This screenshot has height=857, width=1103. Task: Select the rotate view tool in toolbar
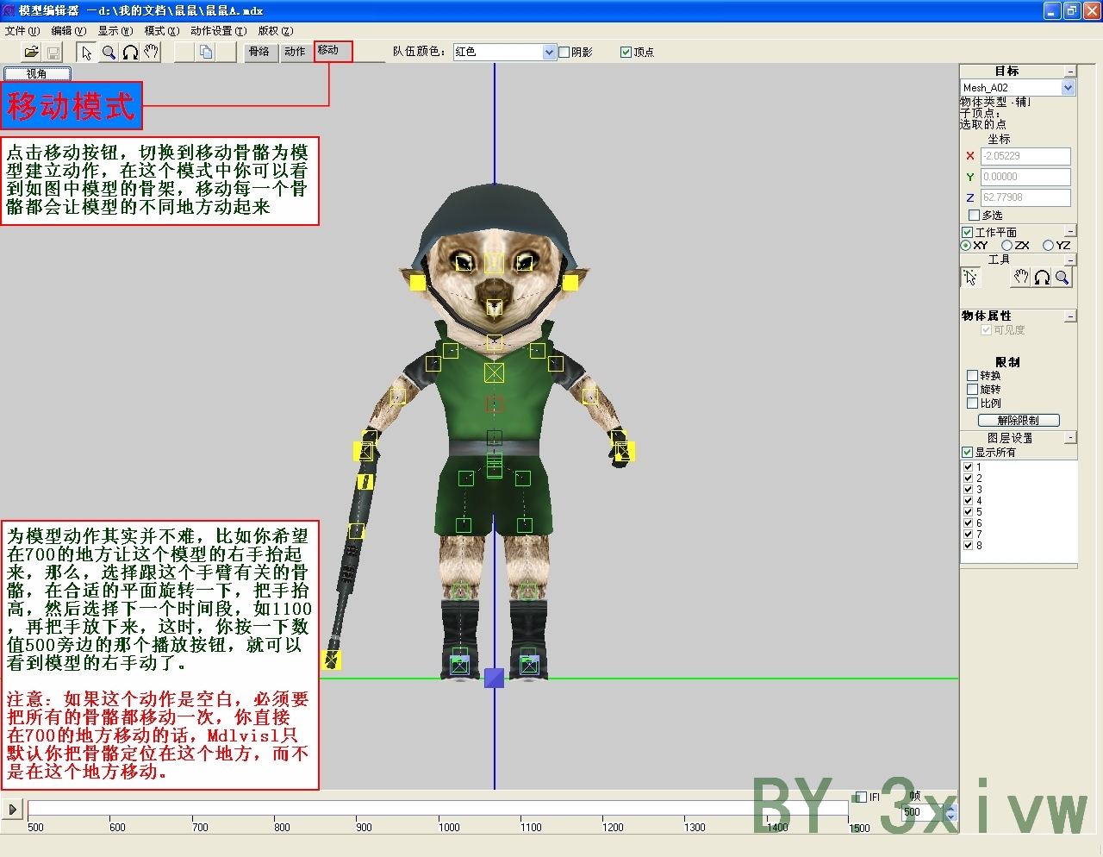coord(130,52)
